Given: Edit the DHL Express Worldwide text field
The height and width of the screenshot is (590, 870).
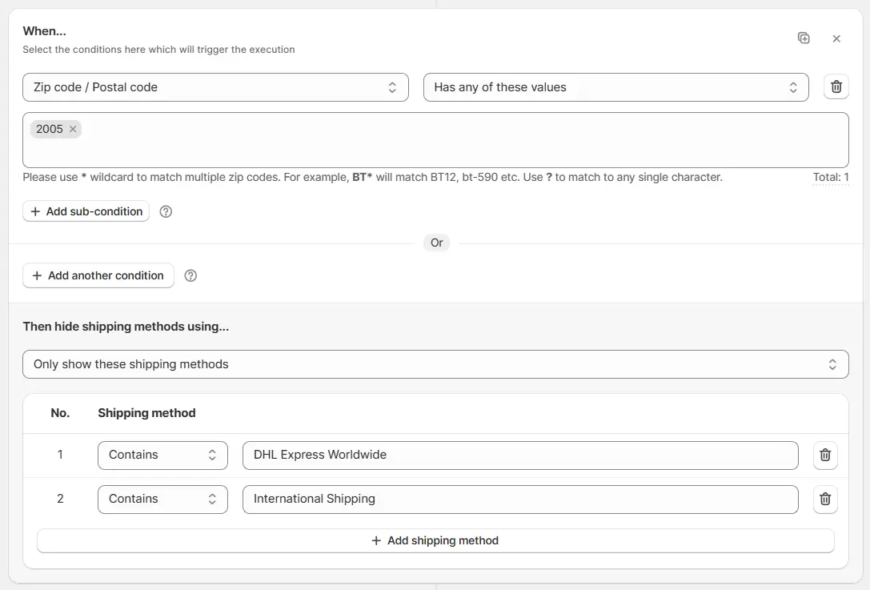Looking at the screenshot, I should 520,455.
